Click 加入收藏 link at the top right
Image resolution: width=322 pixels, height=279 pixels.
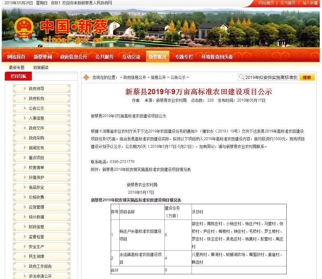tap(310, 3)
